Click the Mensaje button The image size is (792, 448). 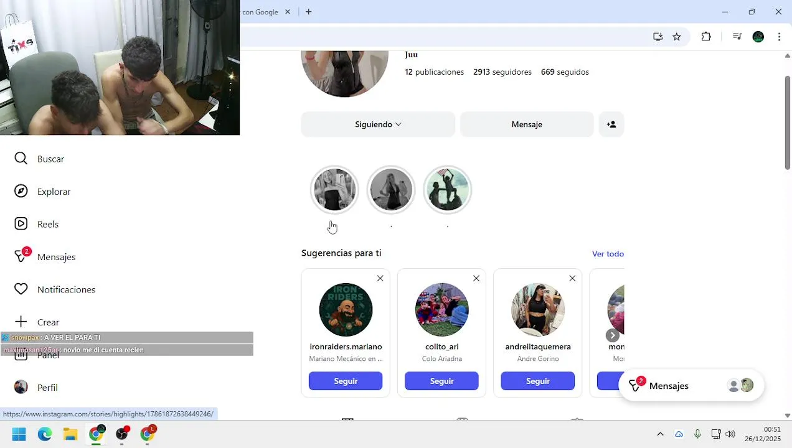527,124
